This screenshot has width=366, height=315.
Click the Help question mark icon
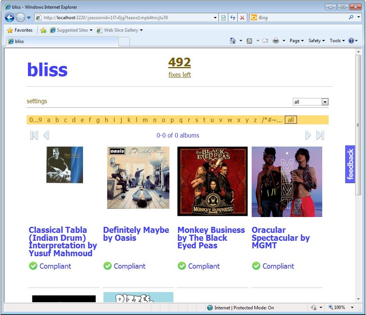(351, 41)
